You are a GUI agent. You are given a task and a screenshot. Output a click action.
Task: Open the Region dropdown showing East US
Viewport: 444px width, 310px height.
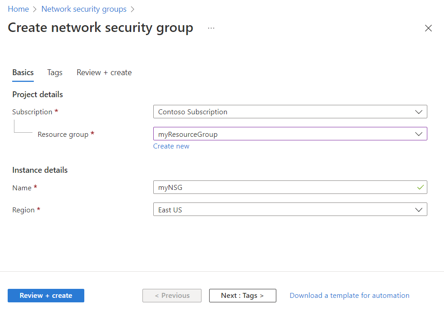(x=290, y=209)
